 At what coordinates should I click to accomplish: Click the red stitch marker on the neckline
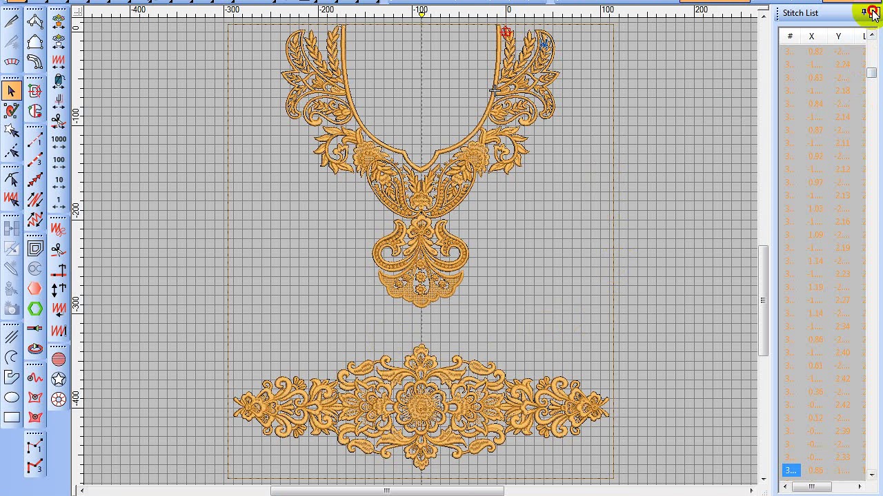pos(506,32)
